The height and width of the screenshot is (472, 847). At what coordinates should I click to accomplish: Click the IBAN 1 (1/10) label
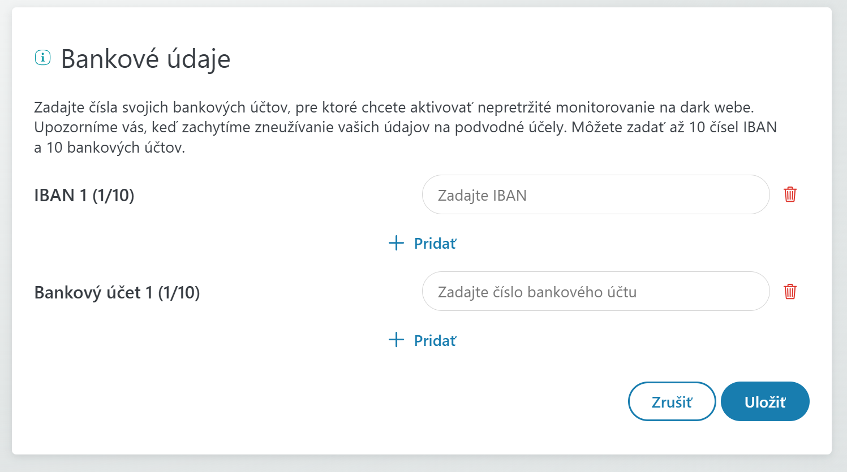click(x=84, y=196)
